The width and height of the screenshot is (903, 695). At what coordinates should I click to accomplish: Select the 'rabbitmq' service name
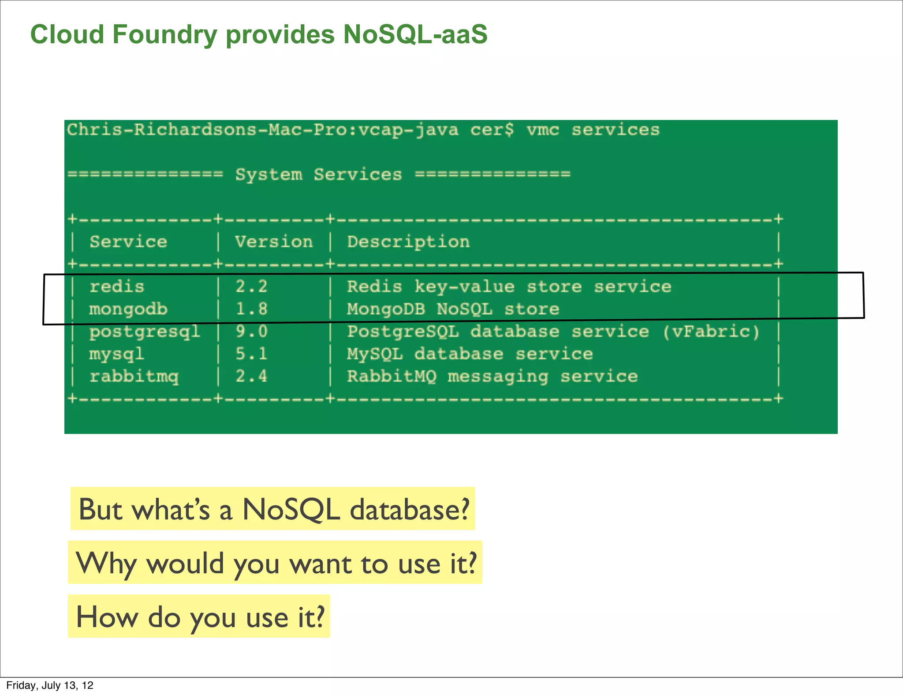tap(134, 377)
